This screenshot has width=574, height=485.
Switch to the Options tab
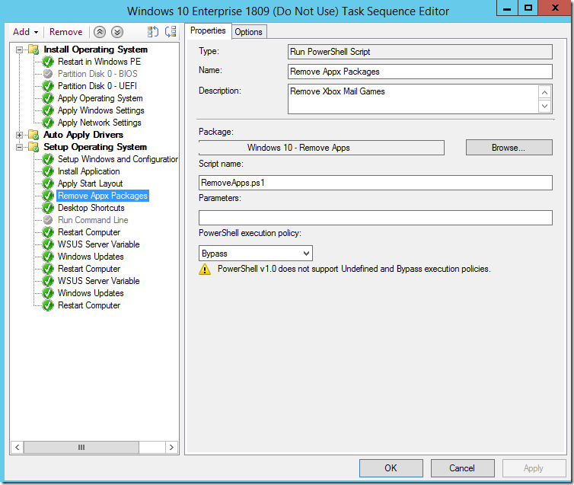coord(249,32)
